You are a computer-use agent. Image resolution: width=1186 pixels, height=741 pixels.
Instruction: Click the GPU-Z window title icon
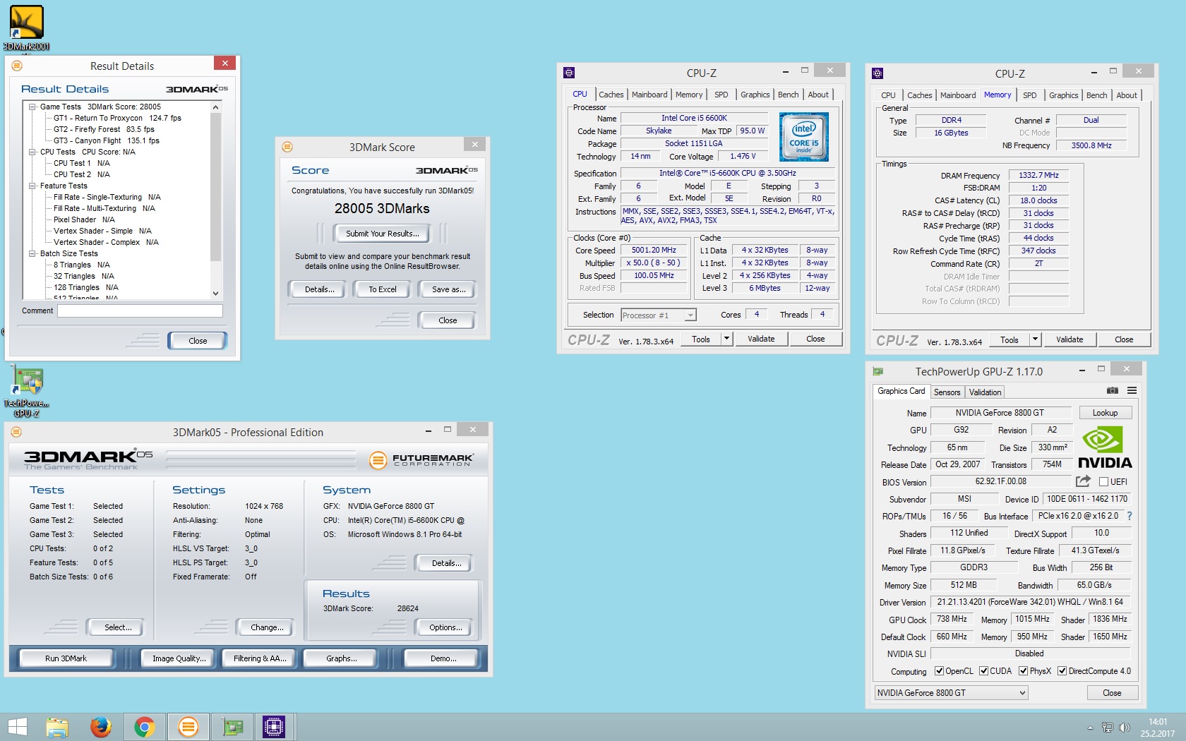[x=877, y=371]
